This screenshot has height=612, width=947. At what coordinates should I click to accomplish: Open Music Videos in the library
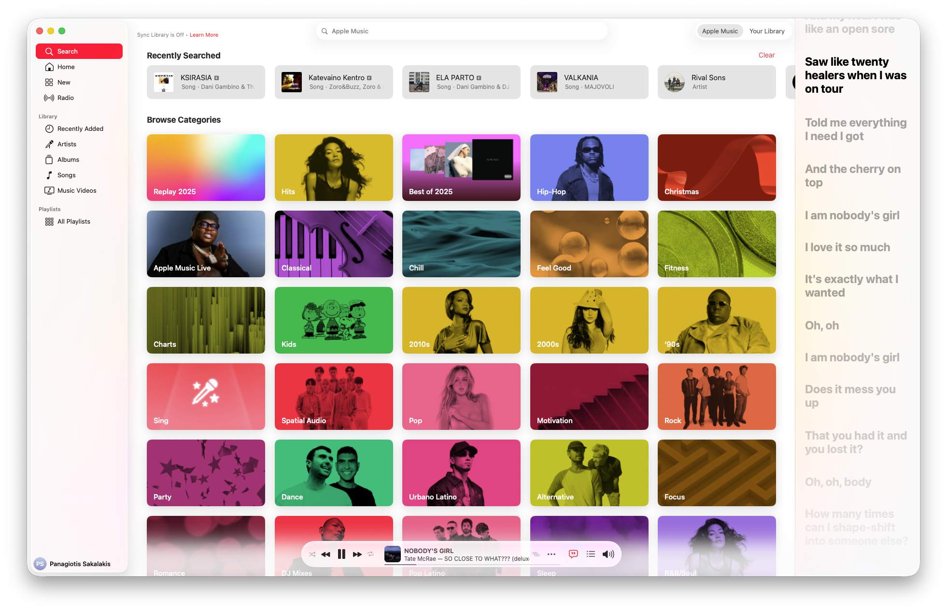pos(76,190)
